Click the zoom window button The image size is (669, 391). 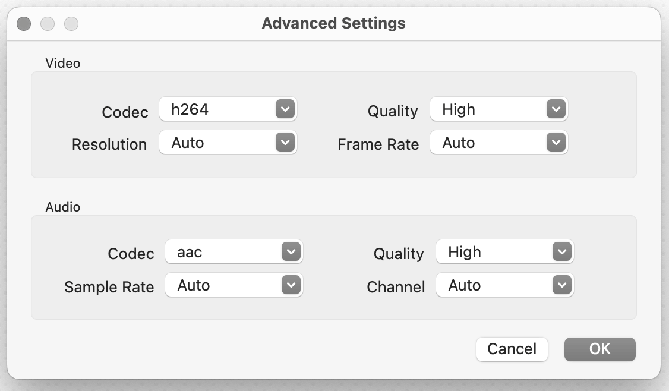71,24
